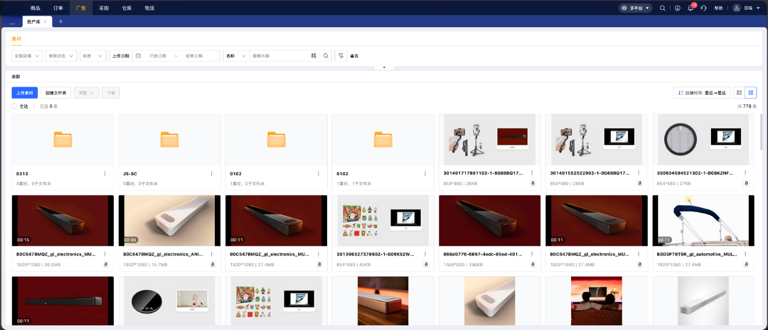Open the download center icon in top bar
The height and width of the screenshot is (330, 768).
pyautogui.click(x=677, y=8)
